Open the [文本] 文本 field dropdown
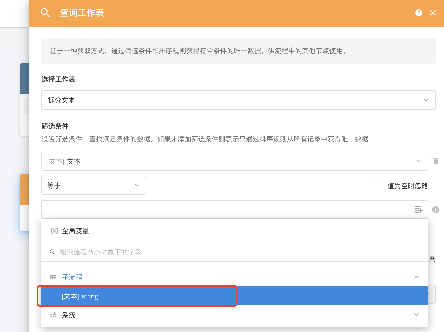 tap(234, 161)
